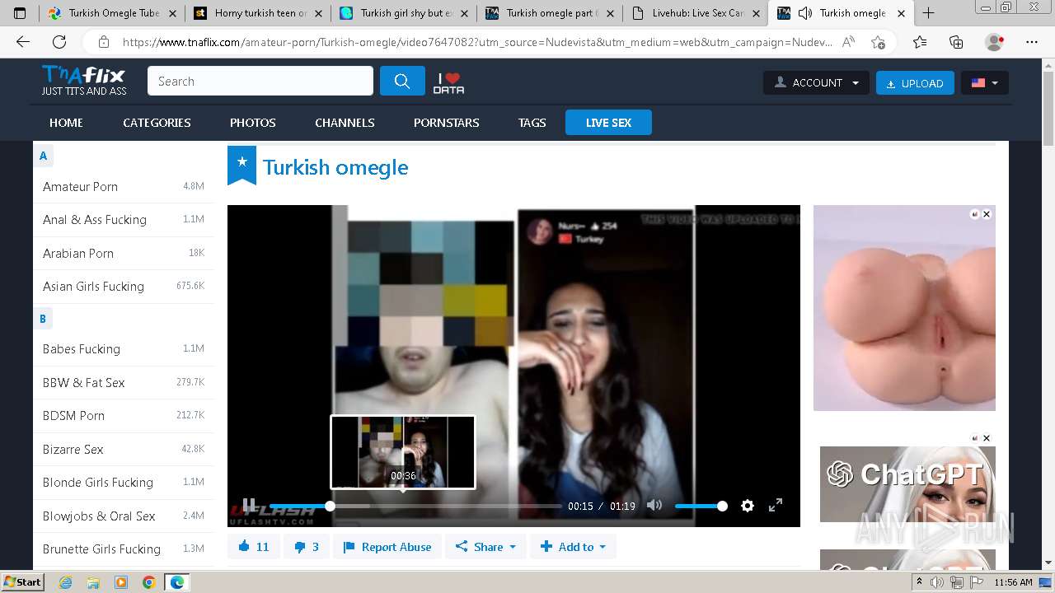1055x593 pixels.
Task: Close the Livehub browser tab
Action: click(756, 13)
